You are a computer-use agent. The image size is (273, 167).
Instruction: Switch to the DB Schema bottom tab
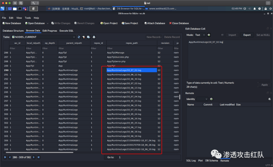coord(211,161)
